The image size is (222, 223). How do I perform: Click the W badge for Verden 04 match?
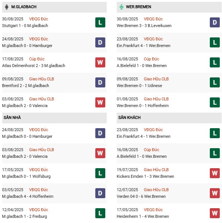(x=215, y=193)
